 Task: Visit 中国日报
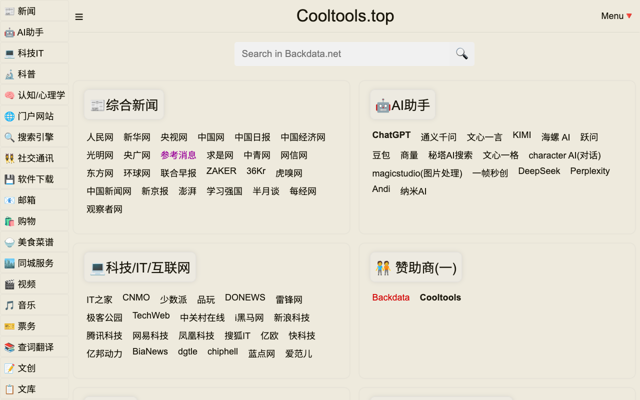pos(252,137)
